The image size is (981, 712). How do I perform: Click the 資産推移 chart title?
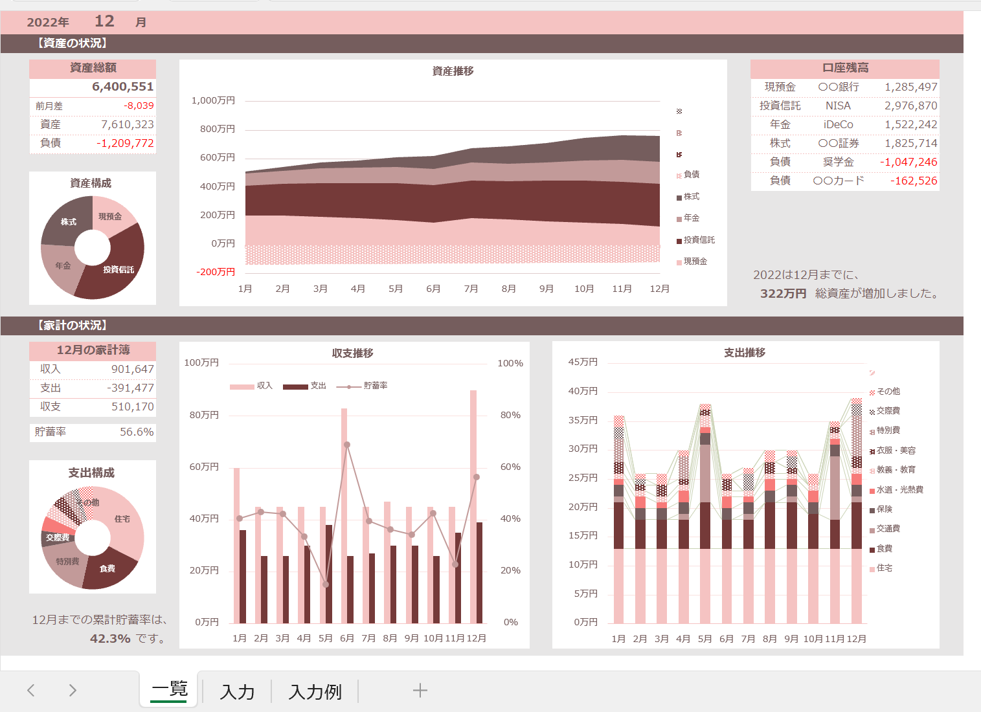pyautogui.click(x=453, y=71)
